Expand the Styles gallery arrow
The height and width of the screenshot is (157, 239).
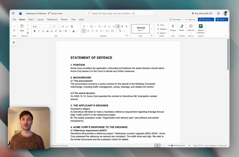(151, 29)
